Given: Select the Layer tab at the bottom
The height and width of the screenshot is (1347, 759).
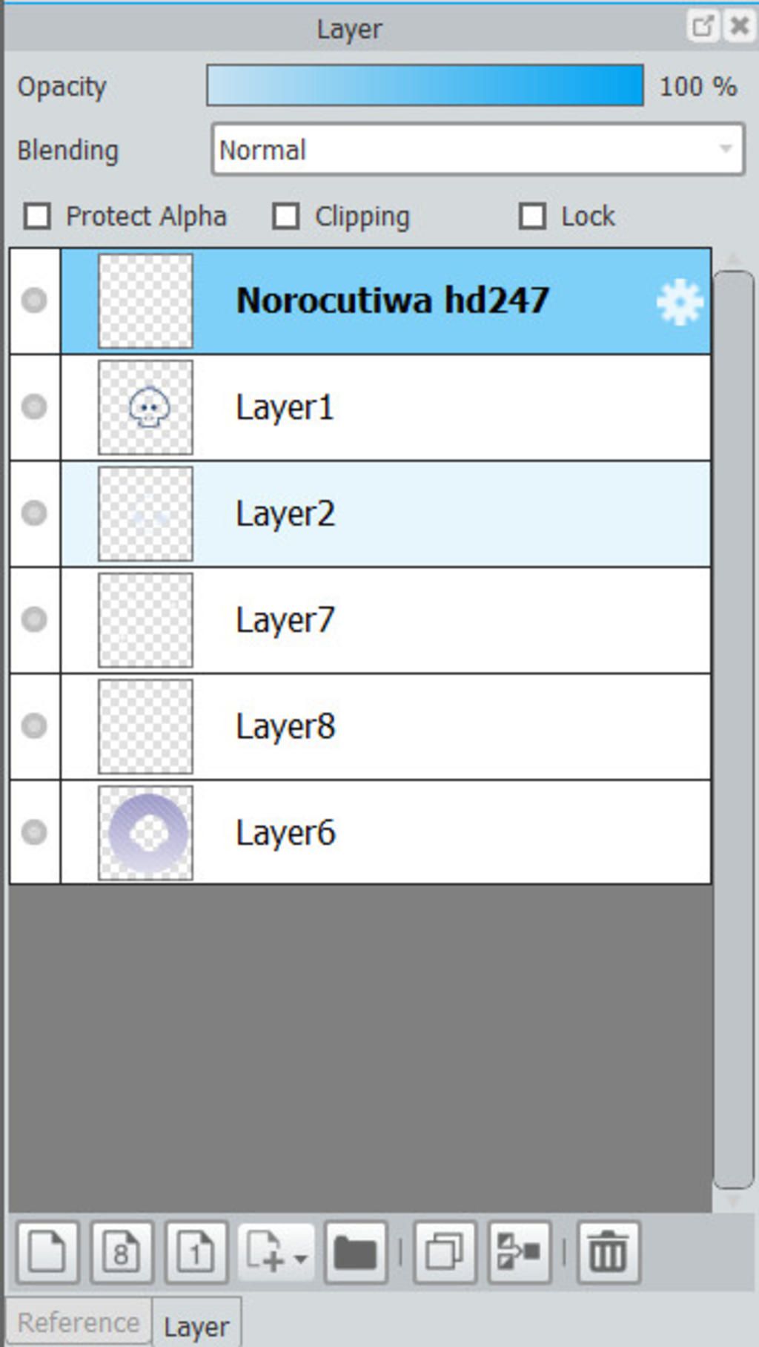Looking at the screenshot, I should (x=196, y=1326).
